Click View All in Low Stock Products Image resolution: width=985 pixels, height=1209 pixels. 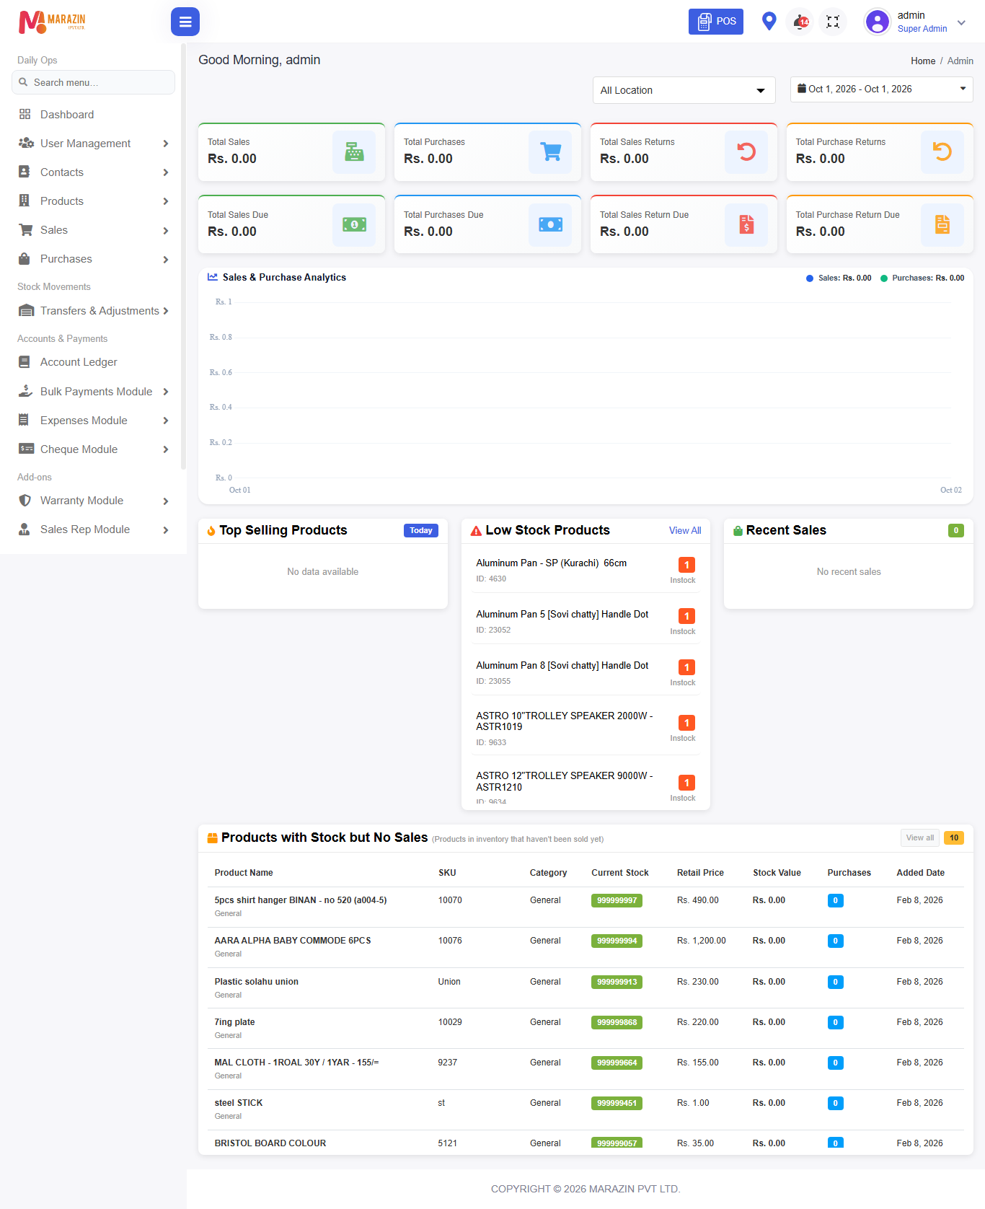[x=685, y=530]
